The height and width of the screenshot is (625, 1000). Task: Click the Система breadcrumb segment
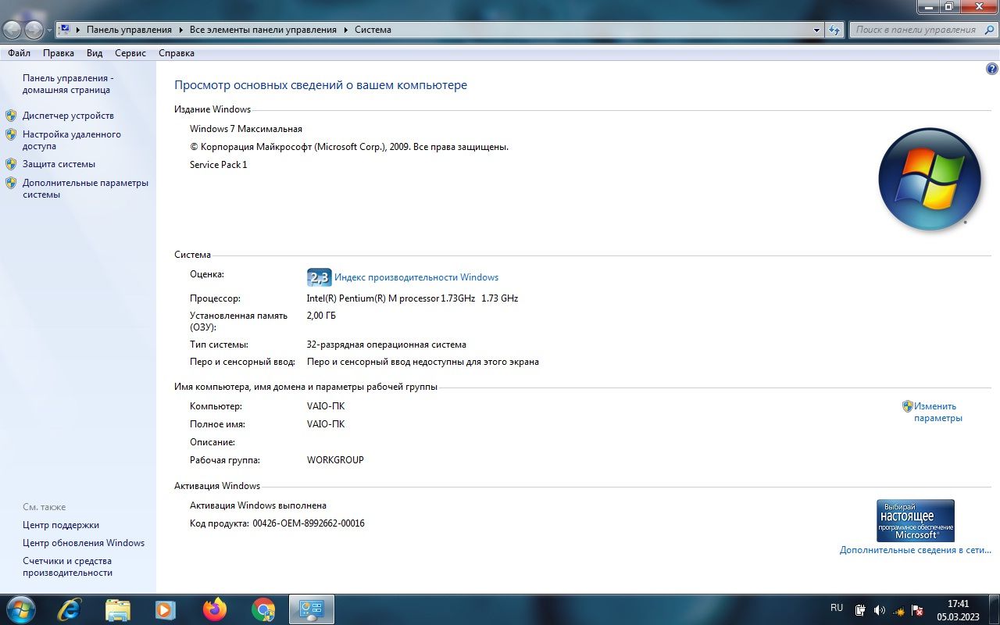pyautogui.click(x=373, y=30)
